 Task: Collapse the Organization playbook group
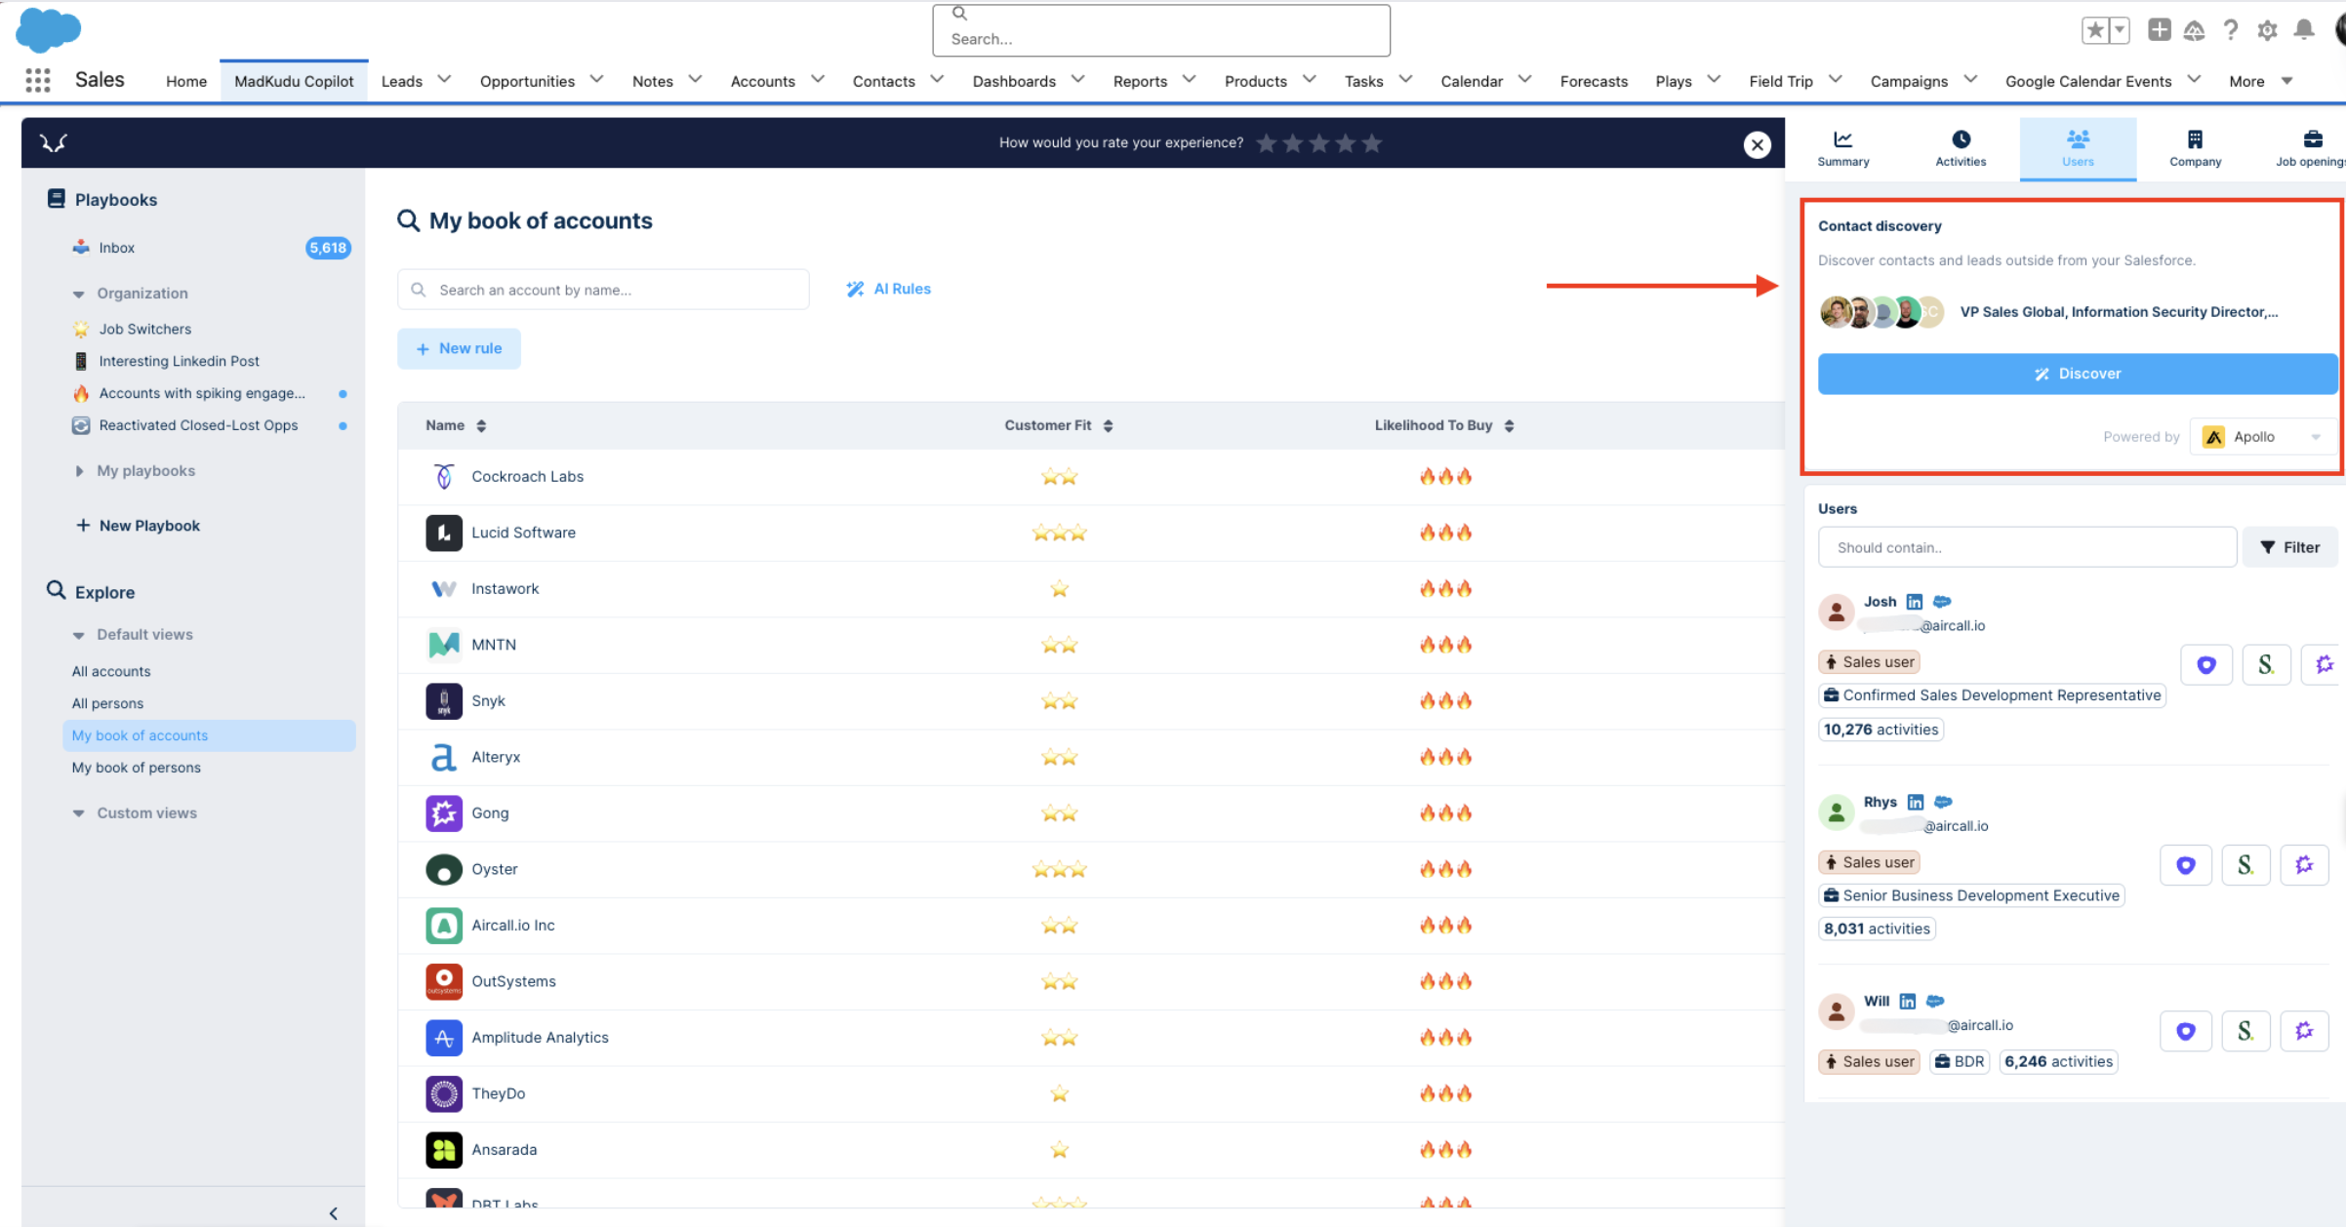click(x=78, y=294)
